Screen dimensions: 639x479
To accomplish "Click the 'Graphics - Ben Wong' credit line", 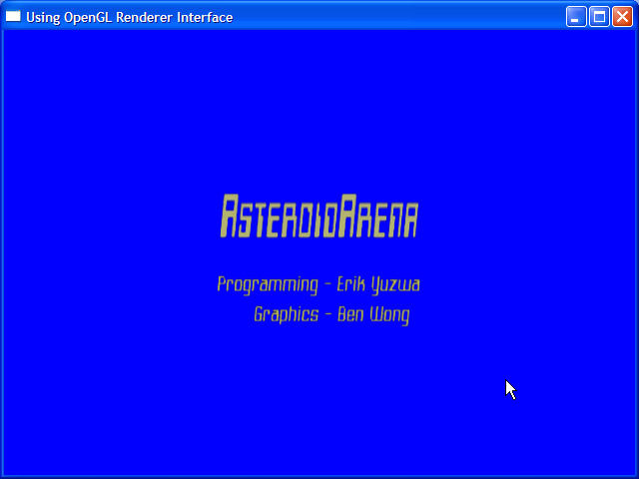I will click(331, 315).
